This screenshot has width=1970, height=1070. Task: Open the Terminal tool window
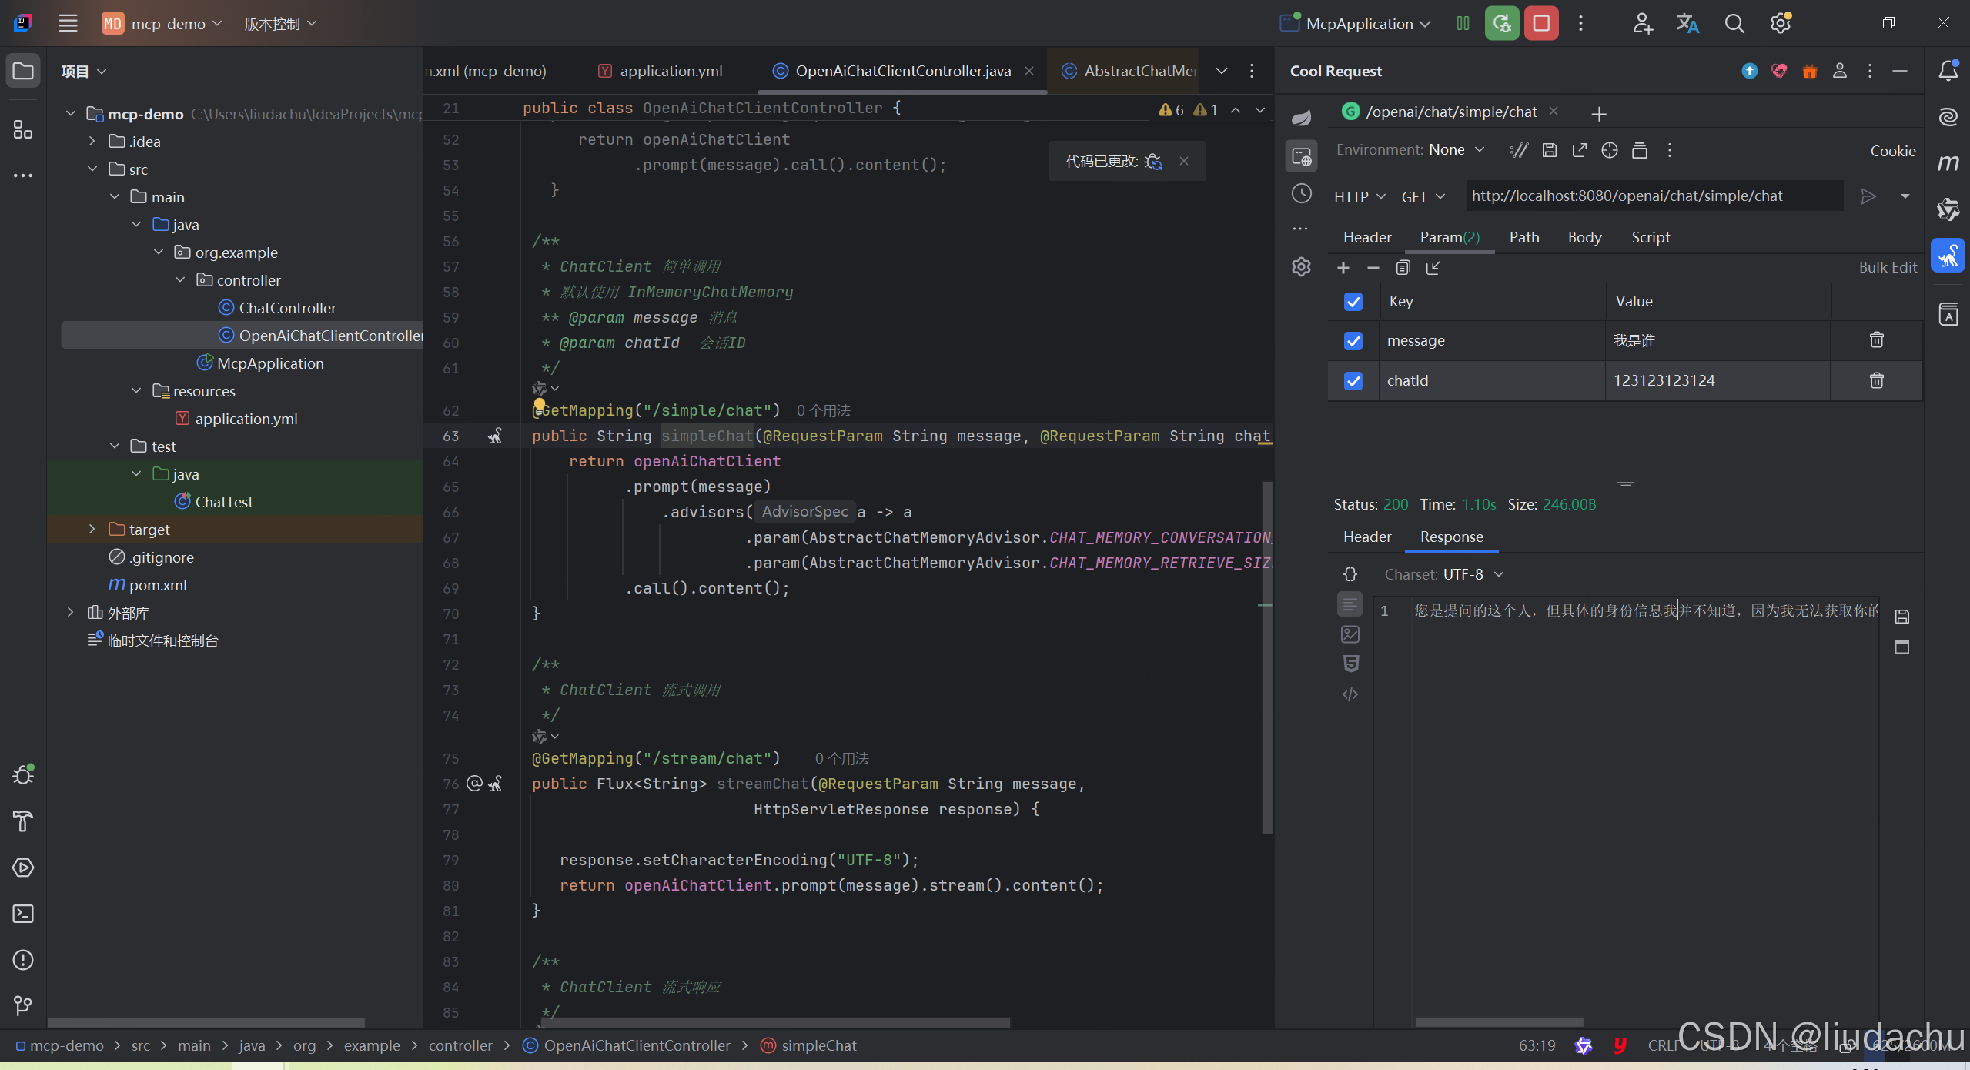tap(23, 914)
